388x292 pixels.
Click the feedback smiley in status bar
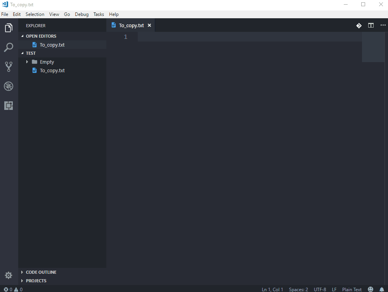click(x=370, y=289)
